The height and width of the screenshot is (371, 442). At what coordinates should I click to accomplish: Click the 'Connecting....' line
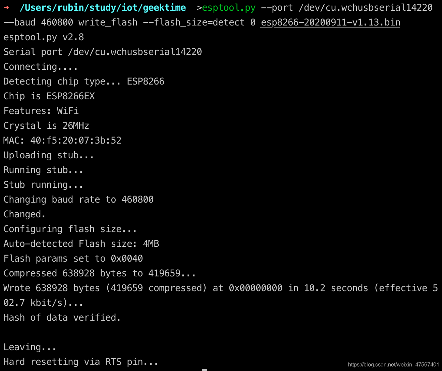[x=41, y=67]
